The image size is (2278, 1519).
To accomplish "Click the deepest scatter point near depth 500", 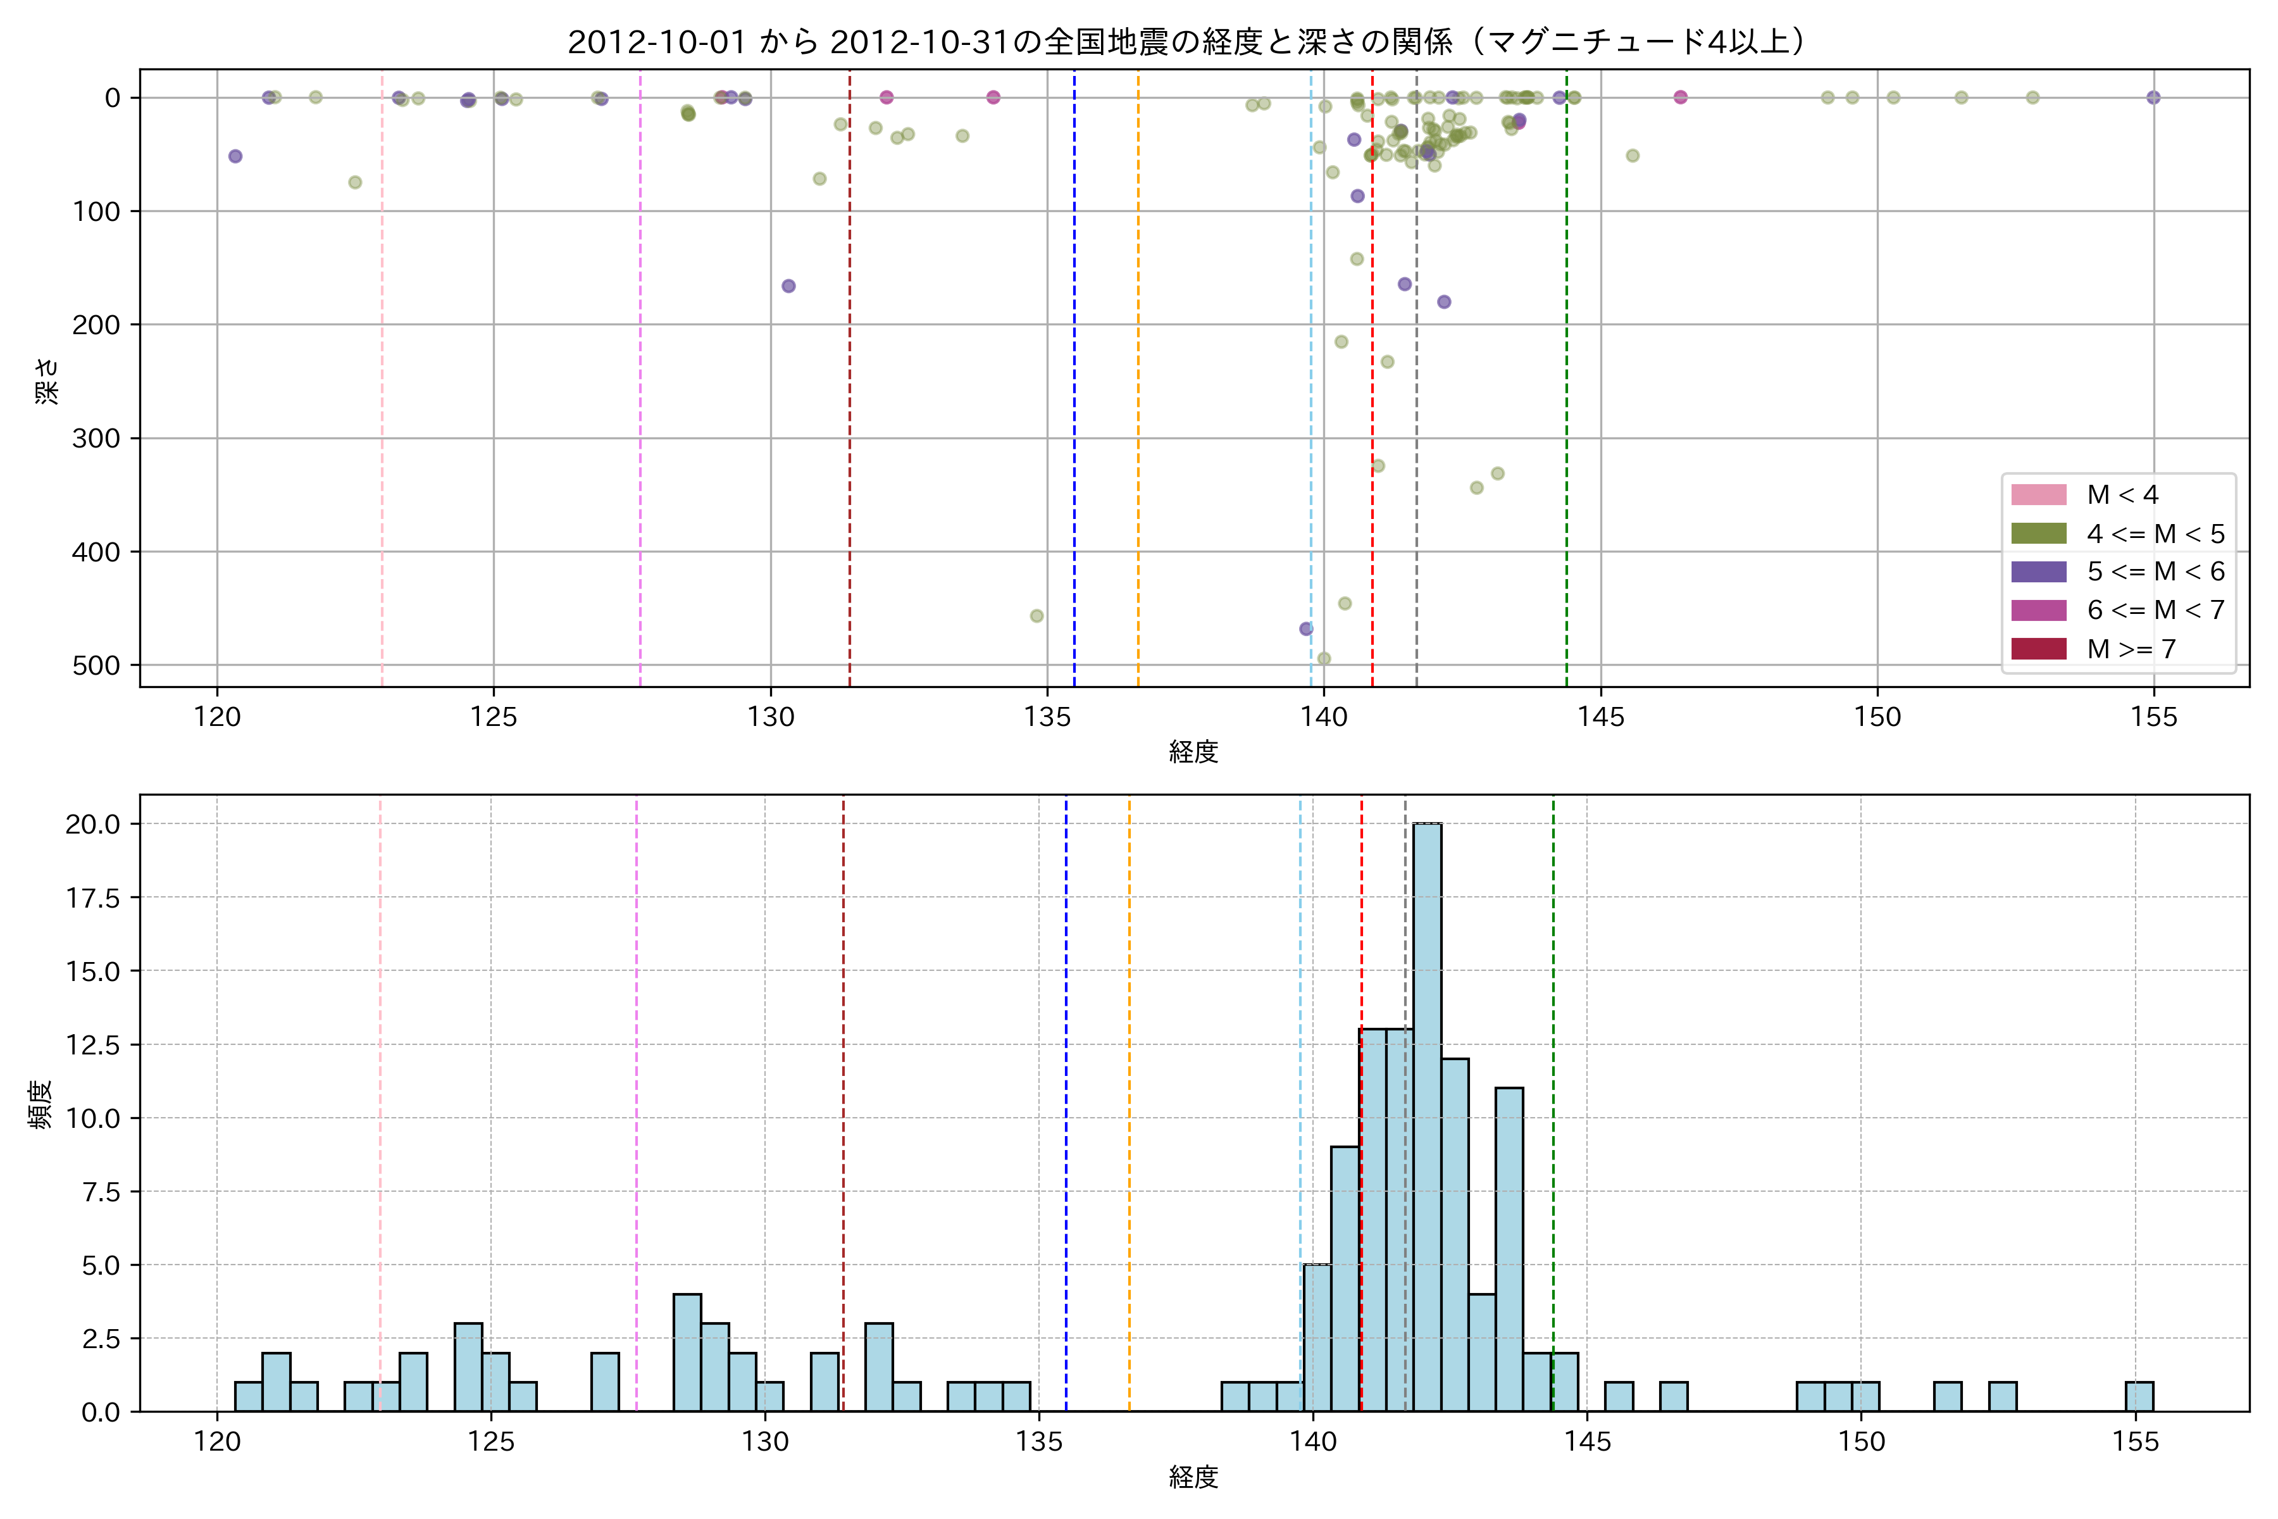I will [x=1324, y=659].
